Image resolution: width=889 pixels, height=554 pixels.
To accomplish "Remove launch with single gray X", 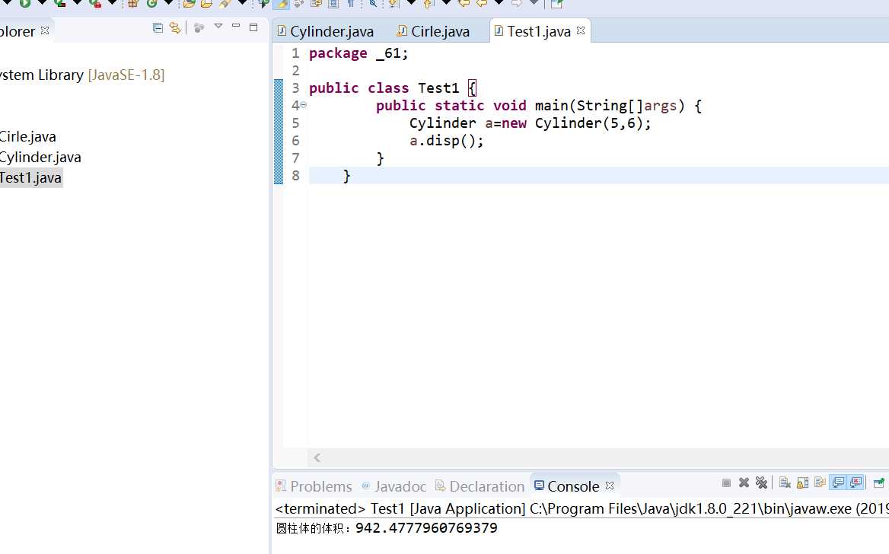I will click(744, 482).
